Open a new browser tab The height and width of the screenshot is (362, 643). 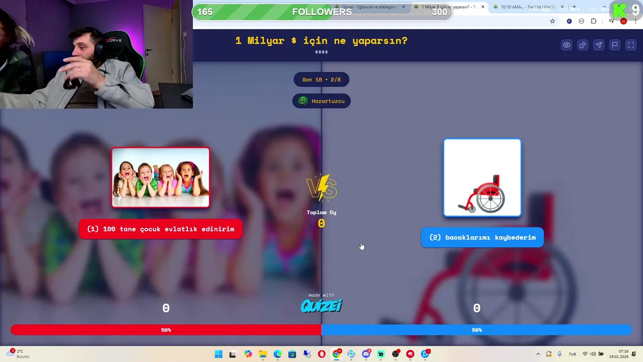coord(574,7)
